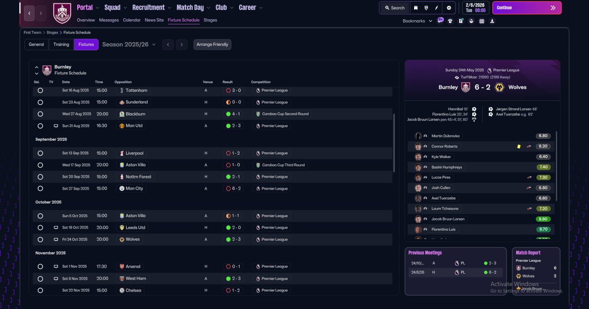This screenshot has height=309, width=589.
Task: Click the Search button
Action: [395, 8]
